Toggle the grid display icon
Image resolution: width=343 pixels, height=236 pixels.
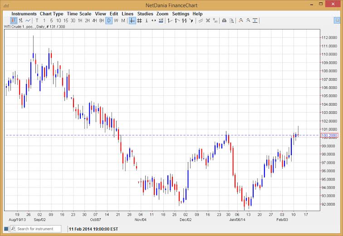tap(139, 20)
